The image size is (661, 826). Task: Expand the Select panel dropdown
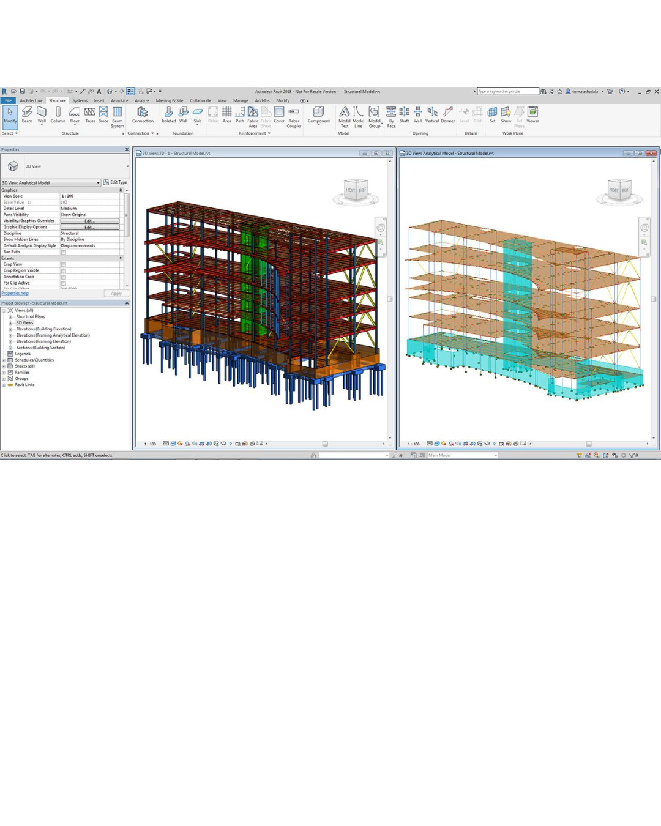click(10, 133)
